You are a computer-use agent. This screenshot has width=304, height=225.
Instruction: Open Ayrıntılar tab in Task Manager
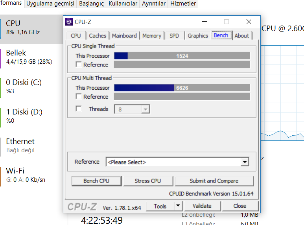154,4
